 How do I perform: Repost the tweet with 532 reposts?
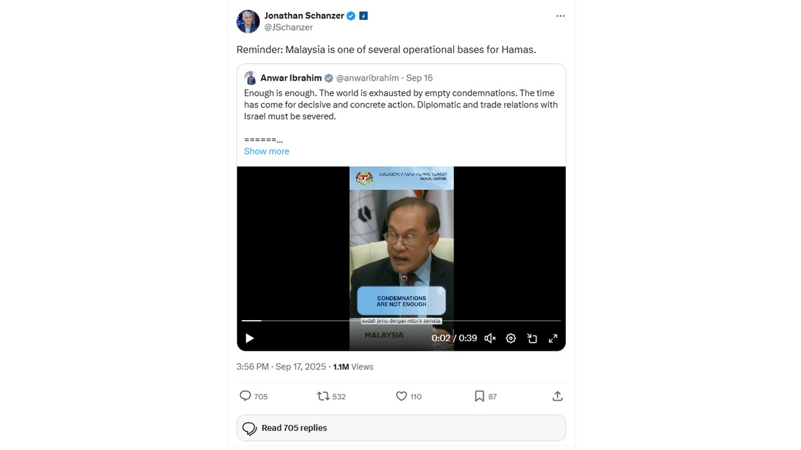click(x=323, y=396)
